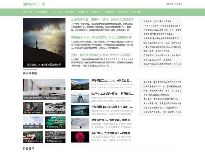
Task: Open article 探寻新型工业CCUS、协同工业固
Action: (x=111, y=80)
